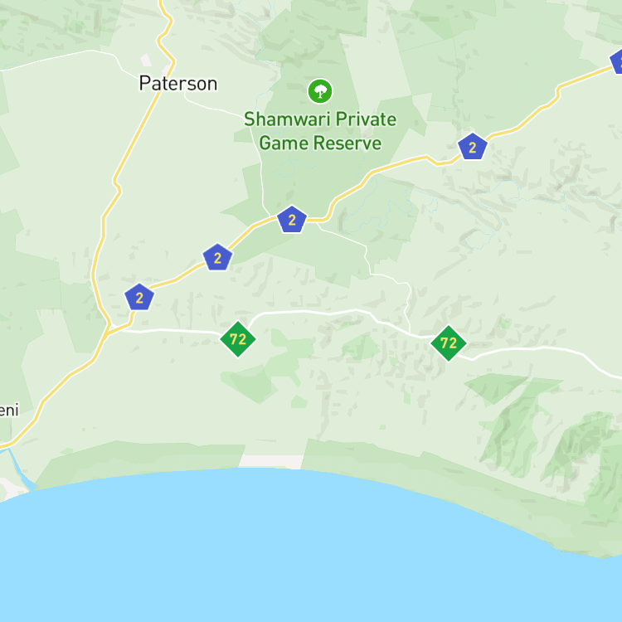
Task: Select the western route 72 diamond shield
Action: click(238, 339)
